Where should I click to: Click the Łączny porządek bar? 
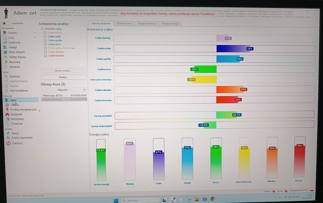(x=214, y=115)
